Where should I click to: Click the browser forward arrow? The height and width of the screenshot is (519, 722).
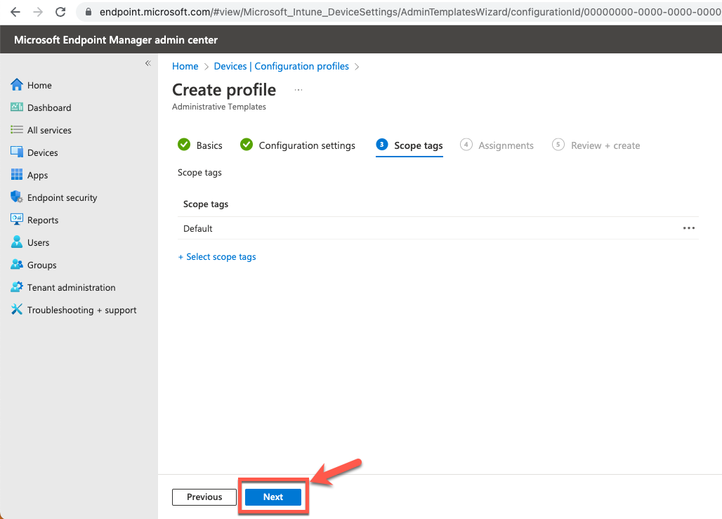point(38,12)
